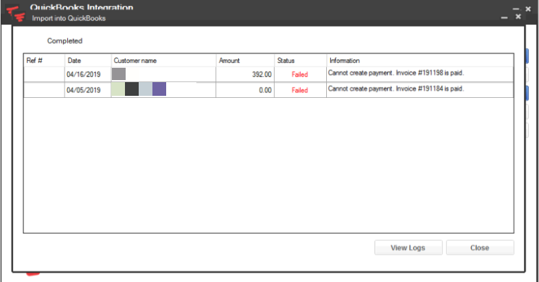Sort by the Customer name column header
Viewport: 539px width, 282px height.
163,60
